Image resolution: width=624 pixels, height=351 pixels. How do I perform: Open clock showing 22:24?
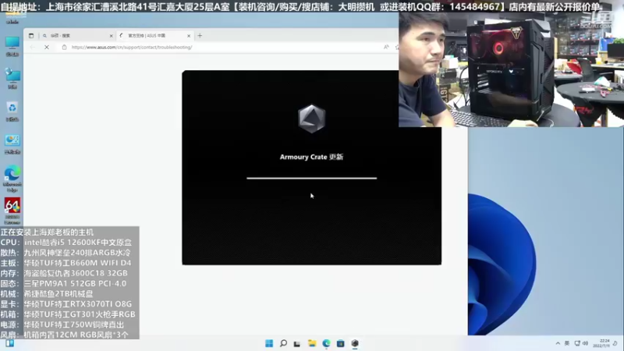(601, 343)
